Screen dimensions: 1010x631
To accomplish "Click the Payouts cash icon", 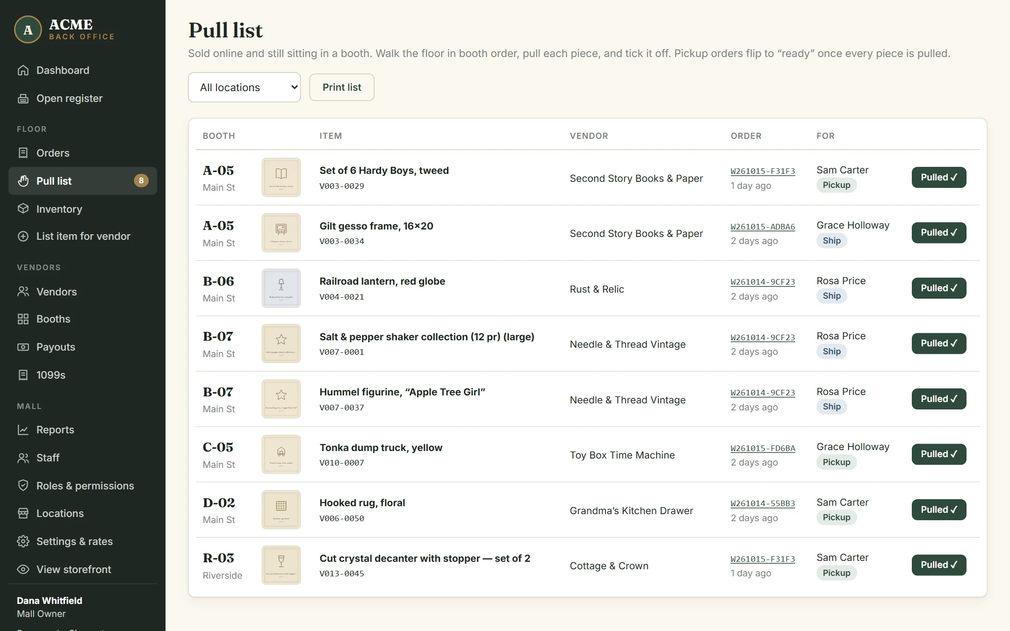I will point(23,347).
